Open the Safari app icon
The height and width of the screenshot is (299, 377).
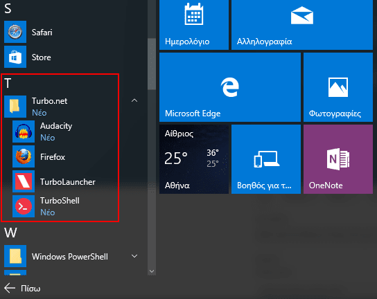15,32
